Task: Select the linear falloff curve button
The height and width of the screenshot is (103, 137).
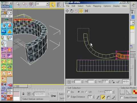Action: (x=103, y=97)
